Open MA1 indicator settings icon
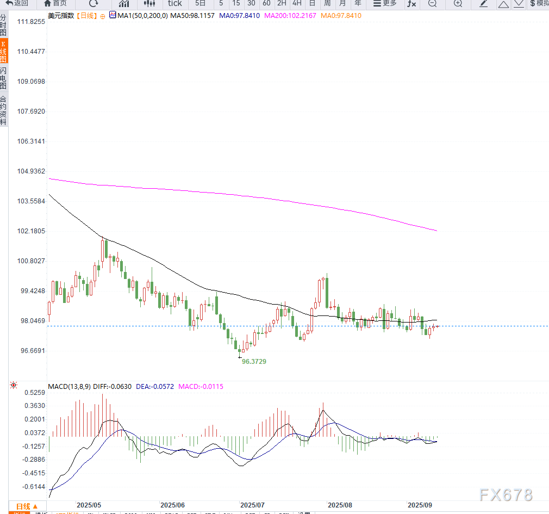549x514 pixels. click(113, 15)
